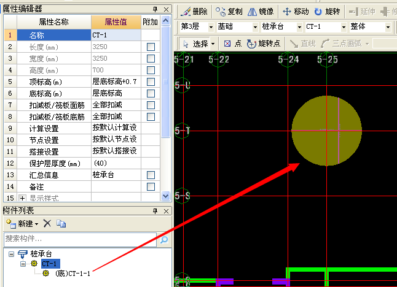This screenshot has height=287, width=397.
Task: Select (底)CT-1-1 in the tree
Action: coord(73,274)
